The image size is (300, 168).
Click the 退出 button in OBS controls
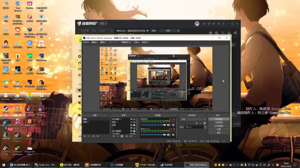click(x=219, y=133)
